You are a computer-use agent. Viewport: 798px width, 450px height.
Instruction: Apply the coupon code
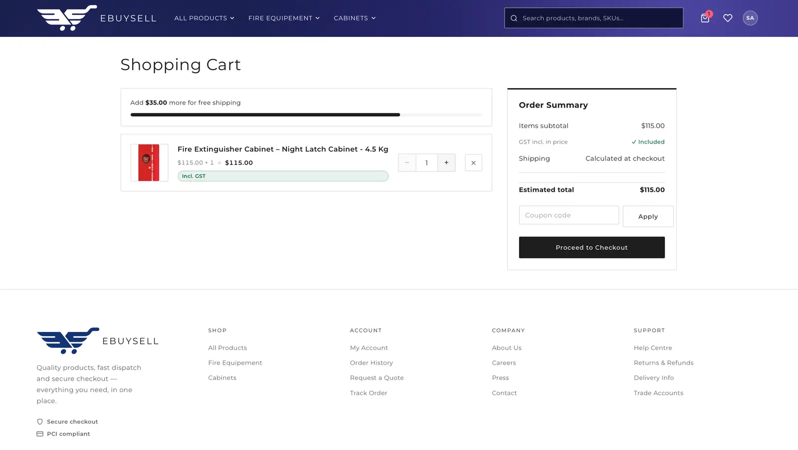(x=648, y=216)
